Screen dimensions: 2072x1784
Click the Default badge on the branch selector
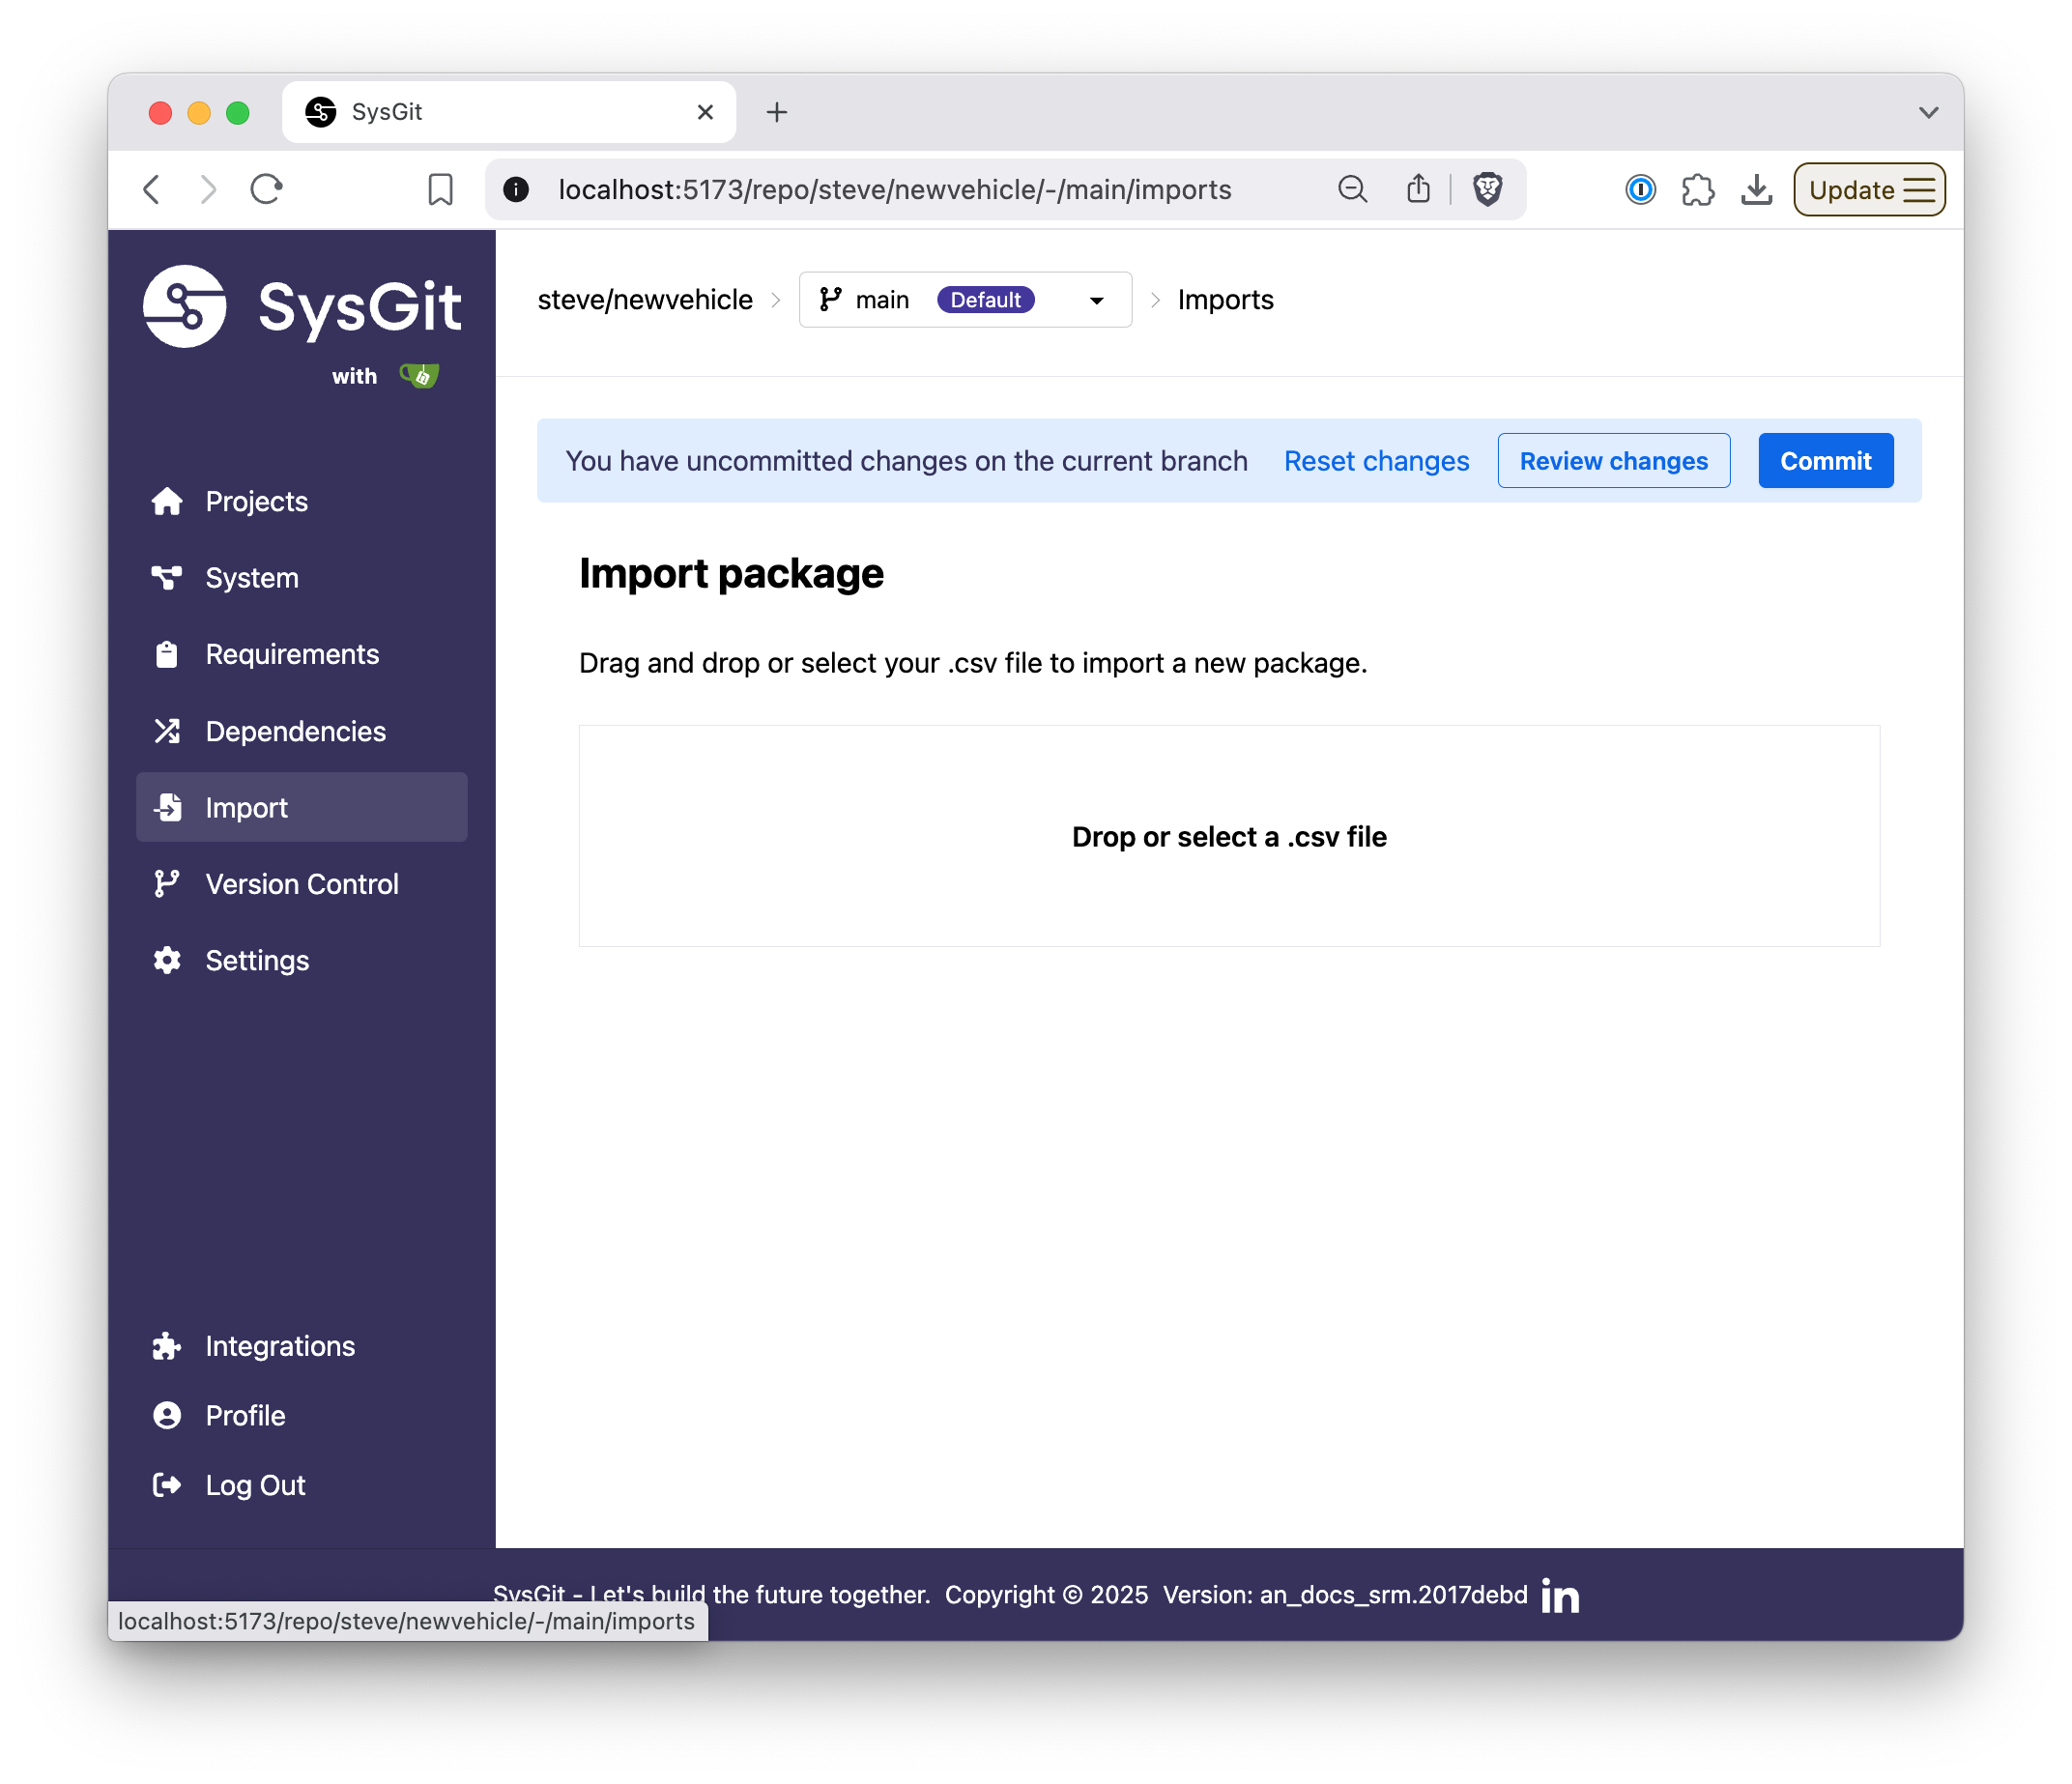click(986, 300)
